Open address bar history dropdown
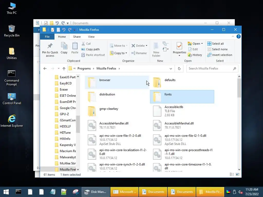This screenshot has height=197, width=263. tap(171, 69)
